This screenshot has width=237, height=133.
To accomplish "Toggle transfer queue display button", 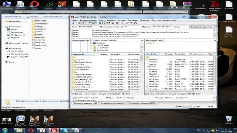I will [95, 23].
